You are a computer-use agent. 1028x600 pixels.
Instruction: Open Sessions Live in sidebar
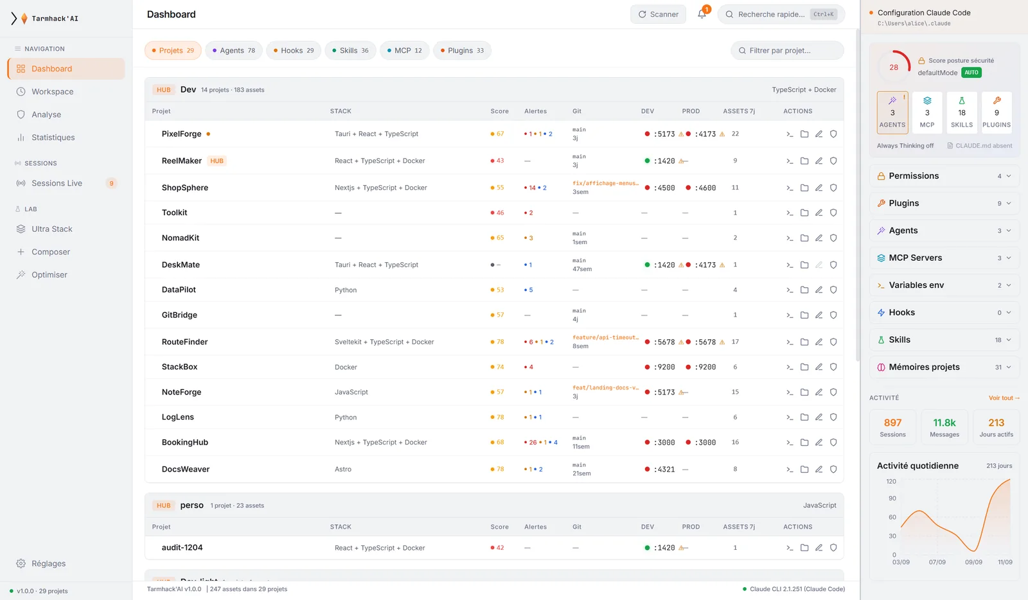point(66,184)
